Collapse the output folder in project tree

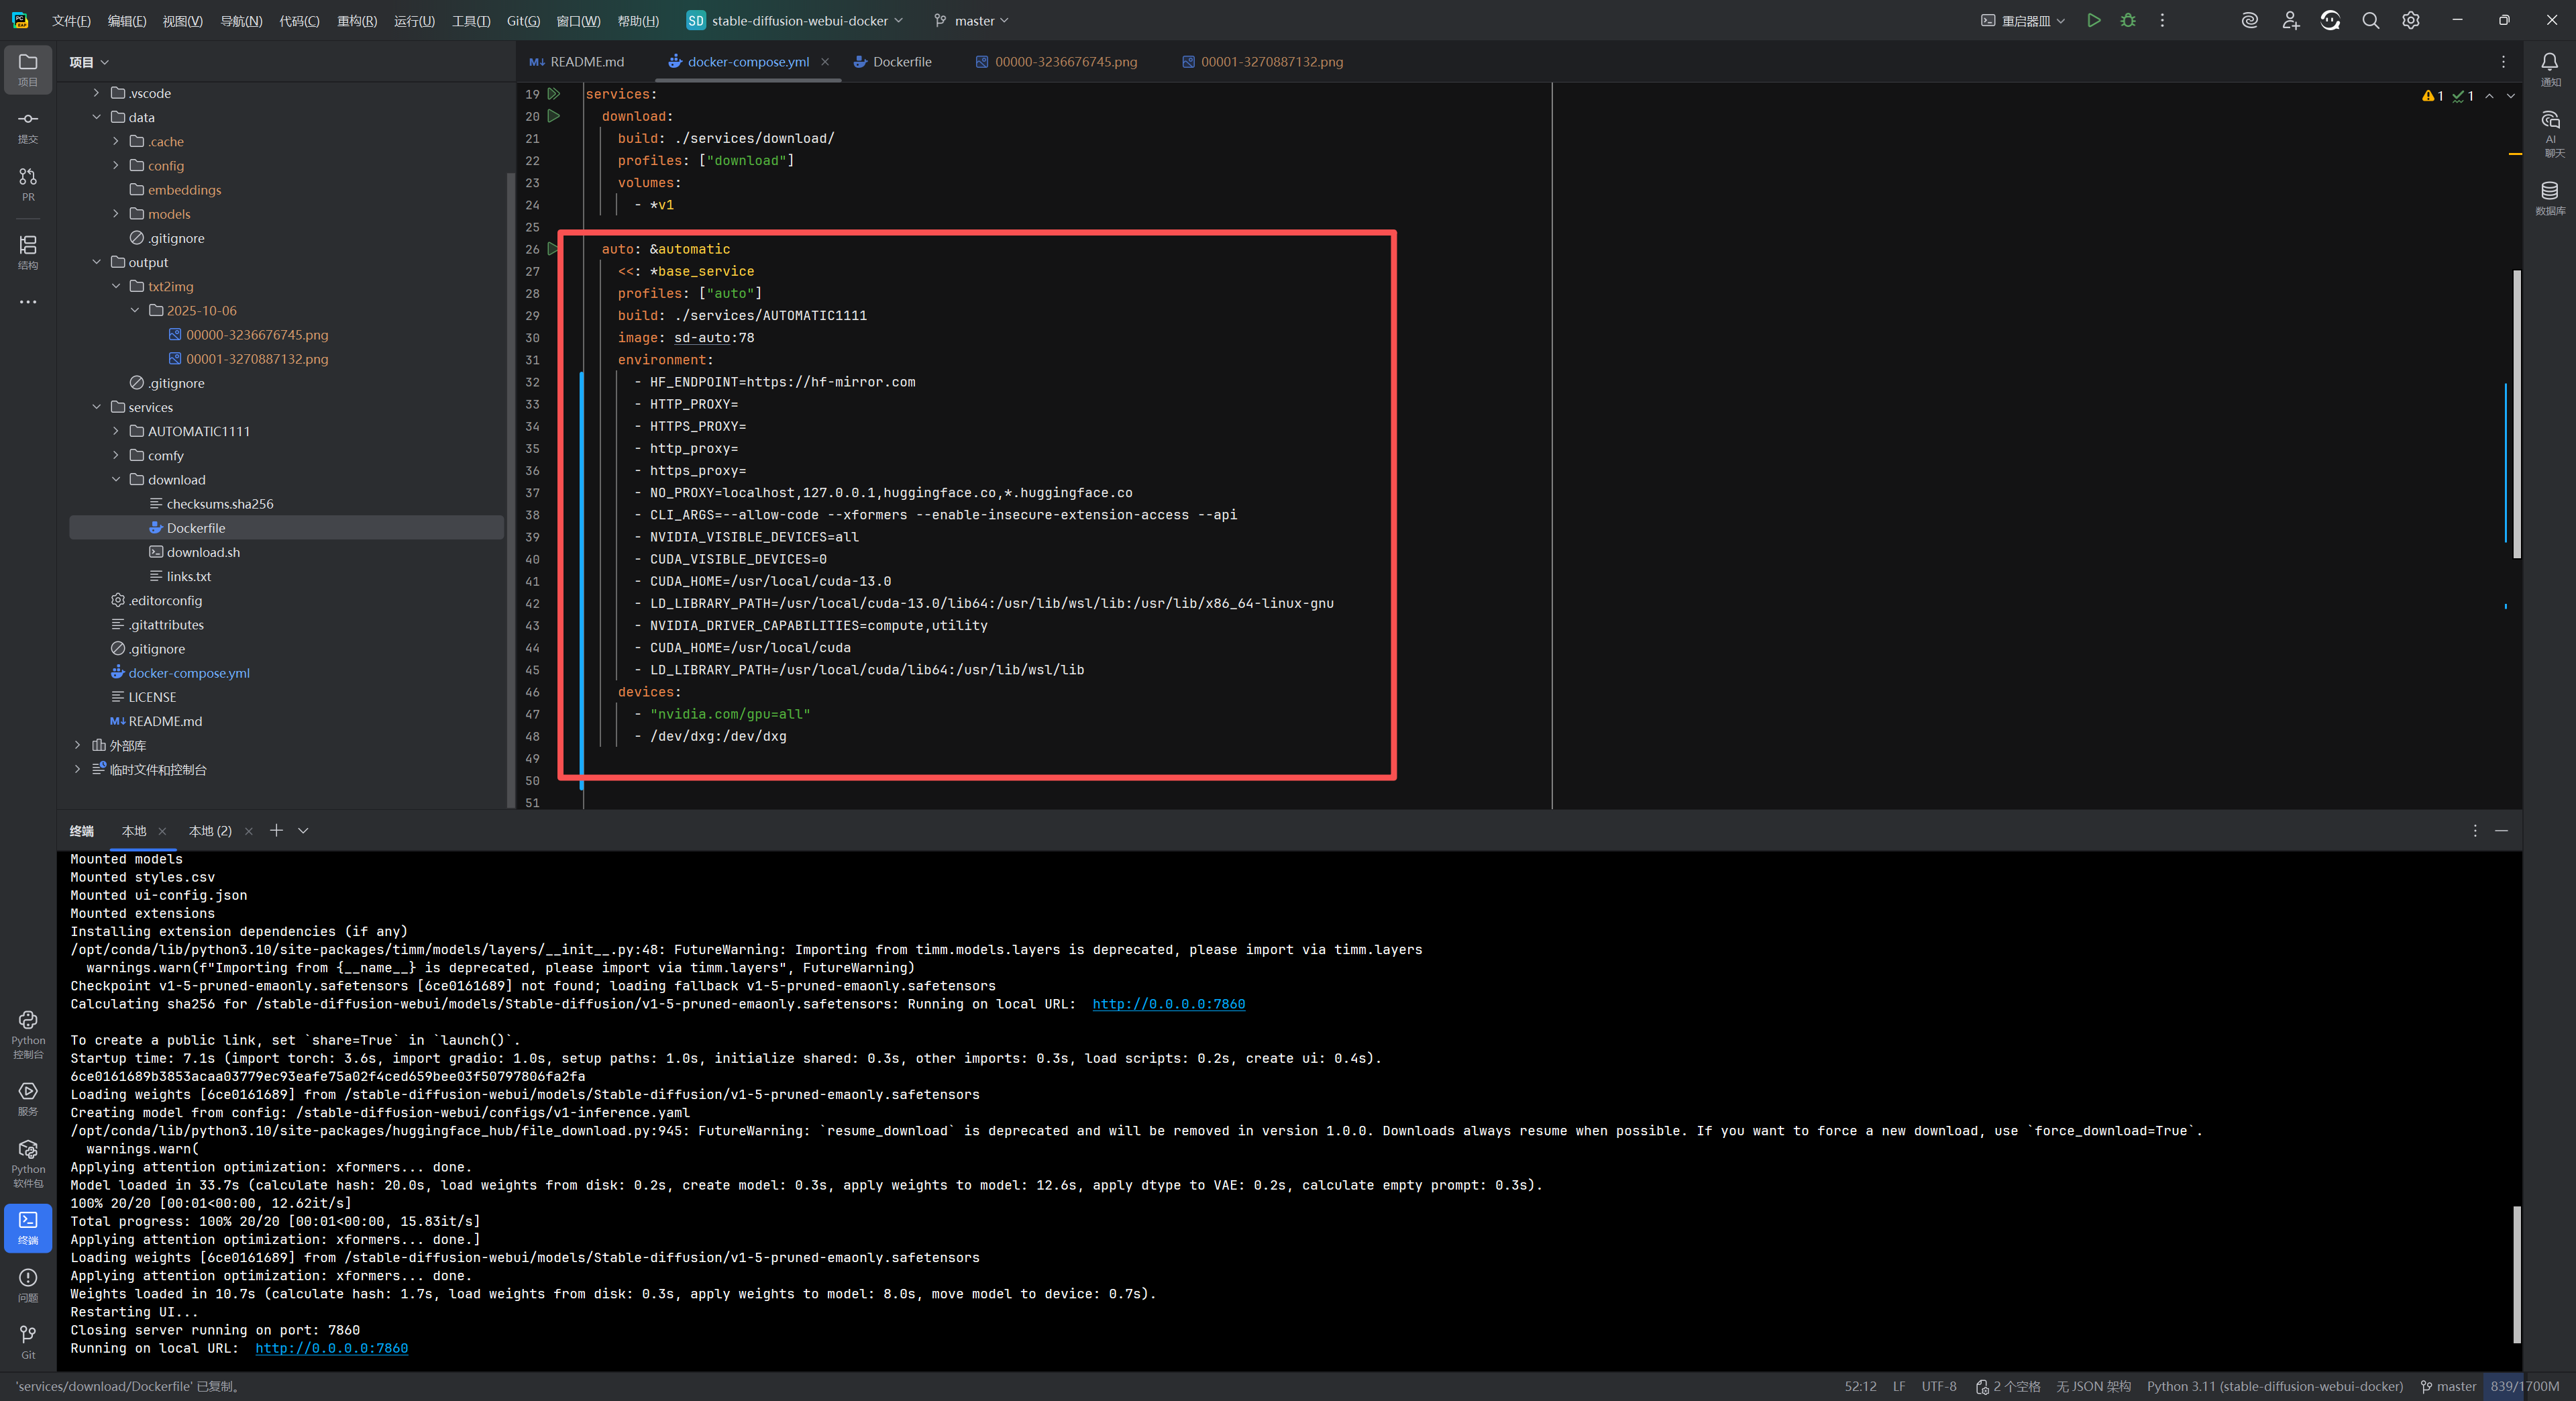pyautogui.click(x=97, y=262)
